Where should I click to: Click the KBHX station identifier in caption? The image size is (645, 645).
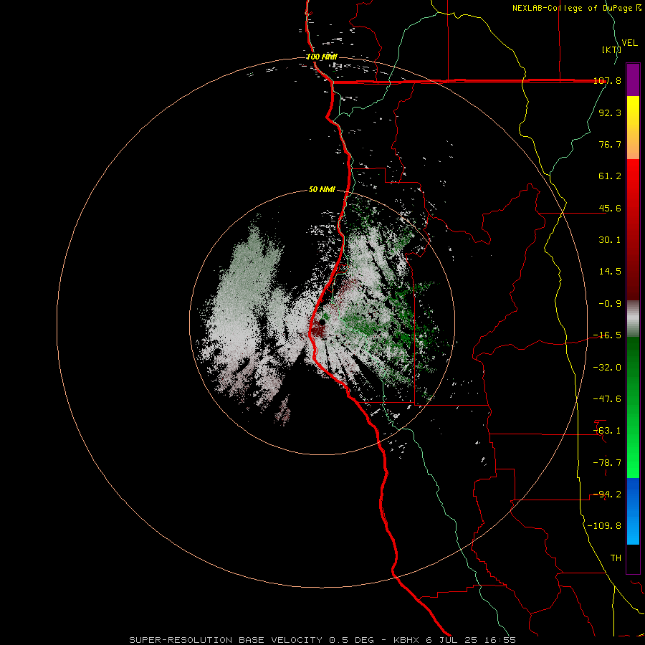coord(406,640)
